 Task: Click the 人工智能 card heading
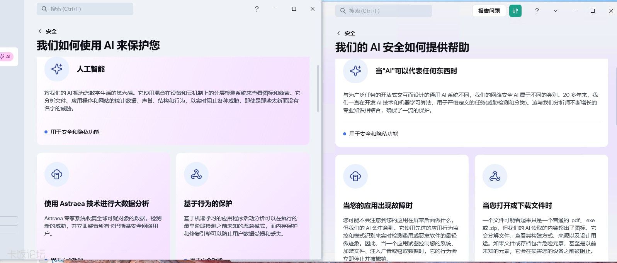[x=91, y=69]
